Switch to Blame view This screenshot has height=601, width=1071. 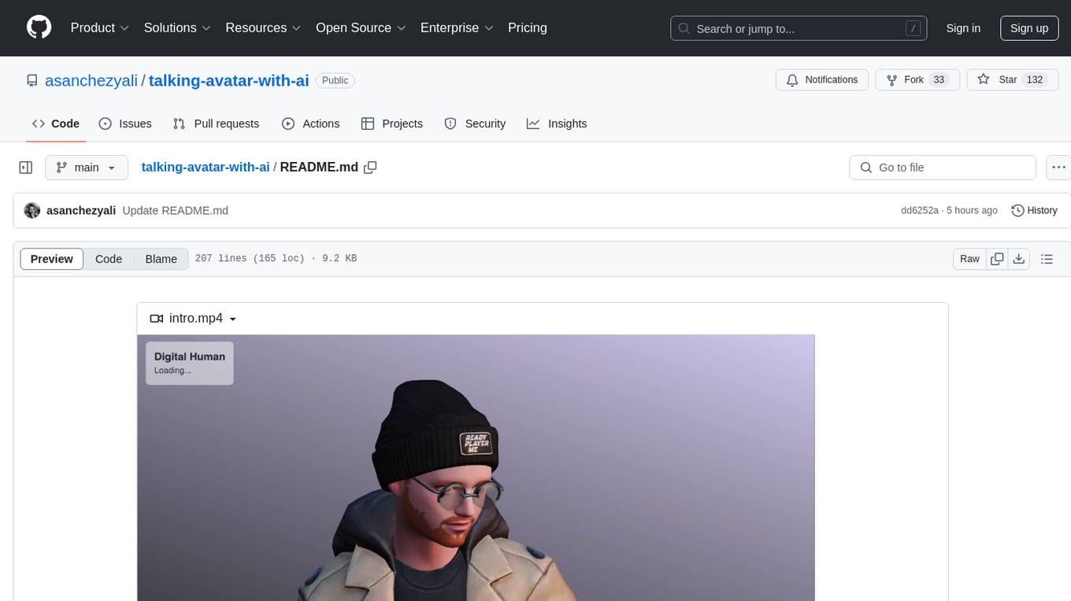coord(161,259)
